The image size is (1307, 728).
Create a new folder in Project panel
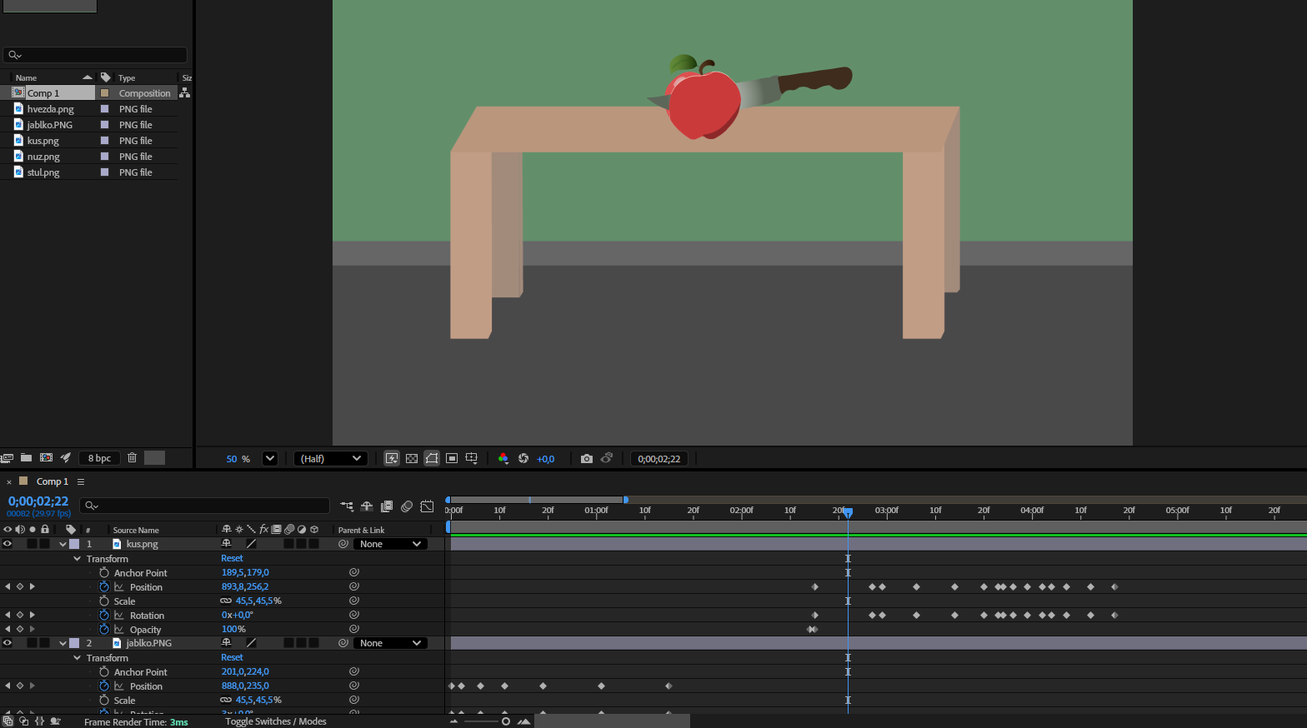pyautogui.click(x=27, y=458)
